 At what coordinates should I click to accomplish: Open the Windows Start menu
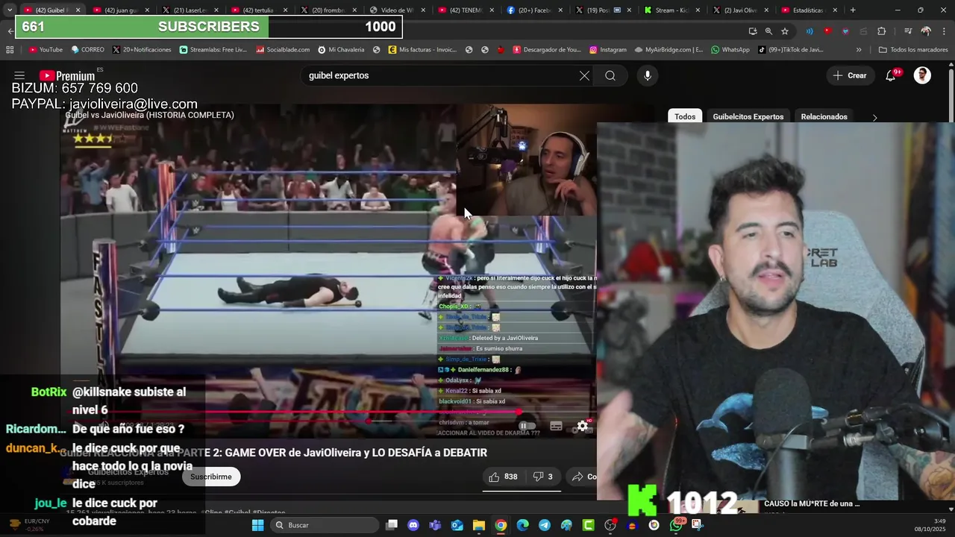click(x=257, y=525)
